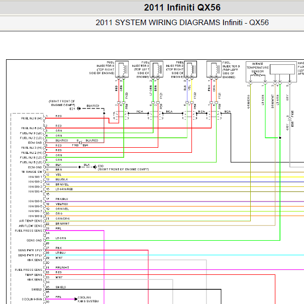Click the arrowhead pointing to Cooling Fans System
304x304 pixels.
point(76,299)
